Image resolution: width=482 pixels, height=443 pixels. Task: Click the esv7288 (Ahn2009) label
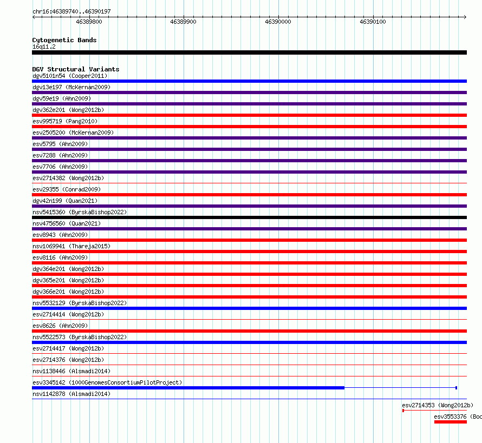60,155
